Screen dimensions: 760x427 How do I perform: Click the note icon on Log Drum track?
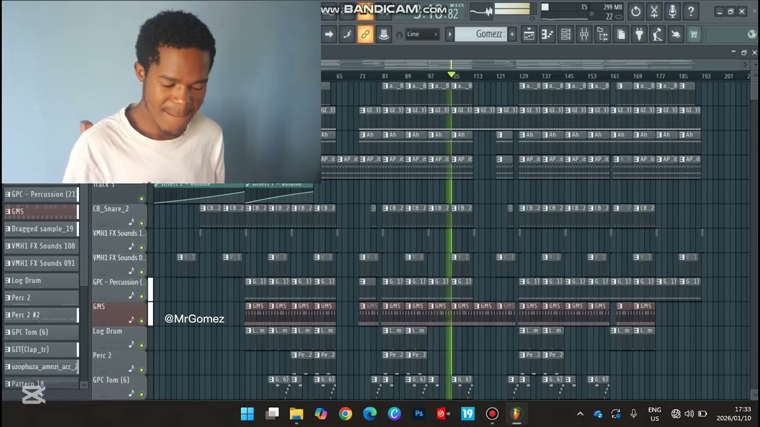coord(132,345)
